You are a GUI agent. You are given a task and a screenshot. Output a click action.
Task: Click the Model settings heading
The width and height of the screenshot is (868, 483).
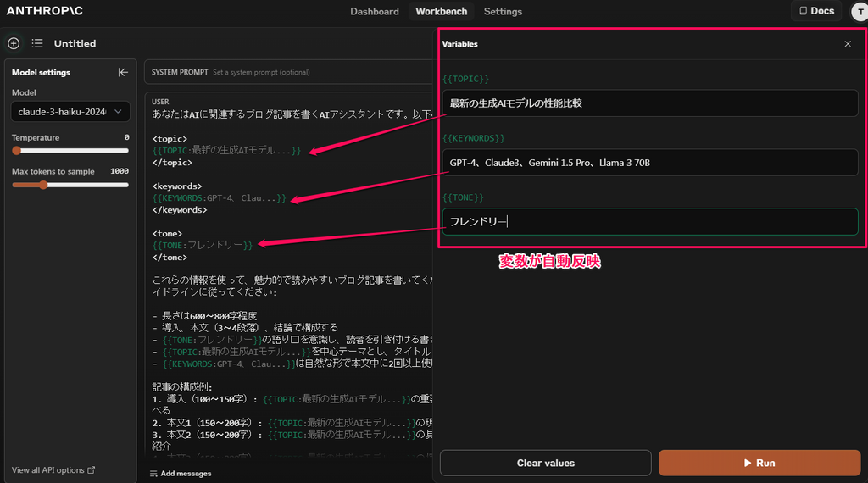41,73
